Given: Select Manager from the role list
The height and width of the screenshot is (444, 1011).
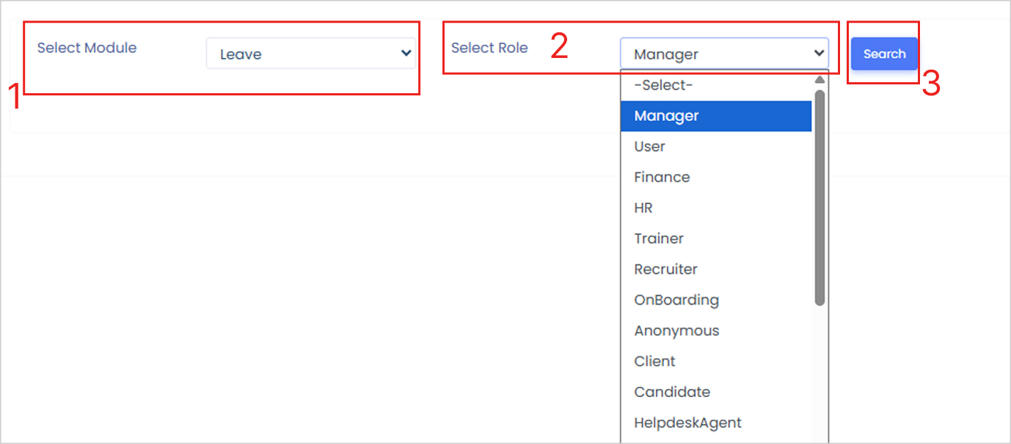Looking at the screenshot, I should 666,116.
